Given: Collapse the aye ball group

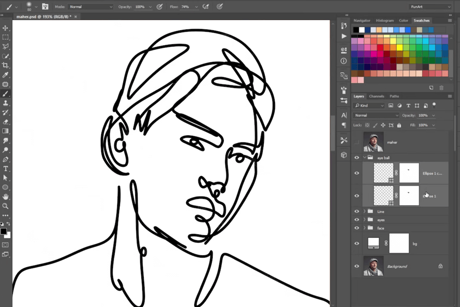Looking at the screenshot, I should (x=365, y=157).
